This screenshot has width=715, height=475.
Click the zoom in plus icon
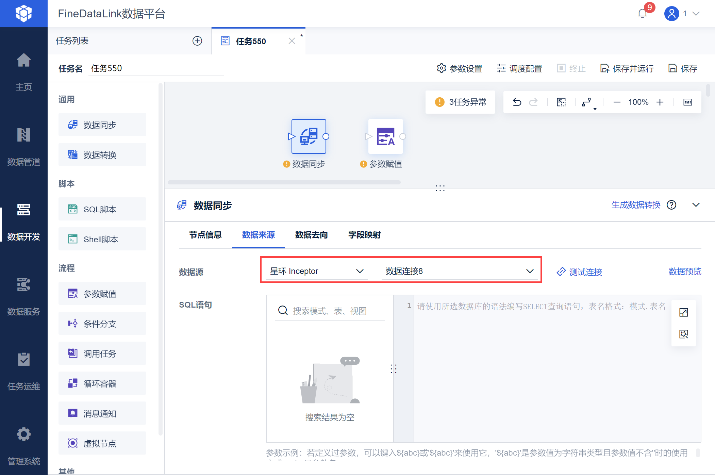(x=660, y=102)
